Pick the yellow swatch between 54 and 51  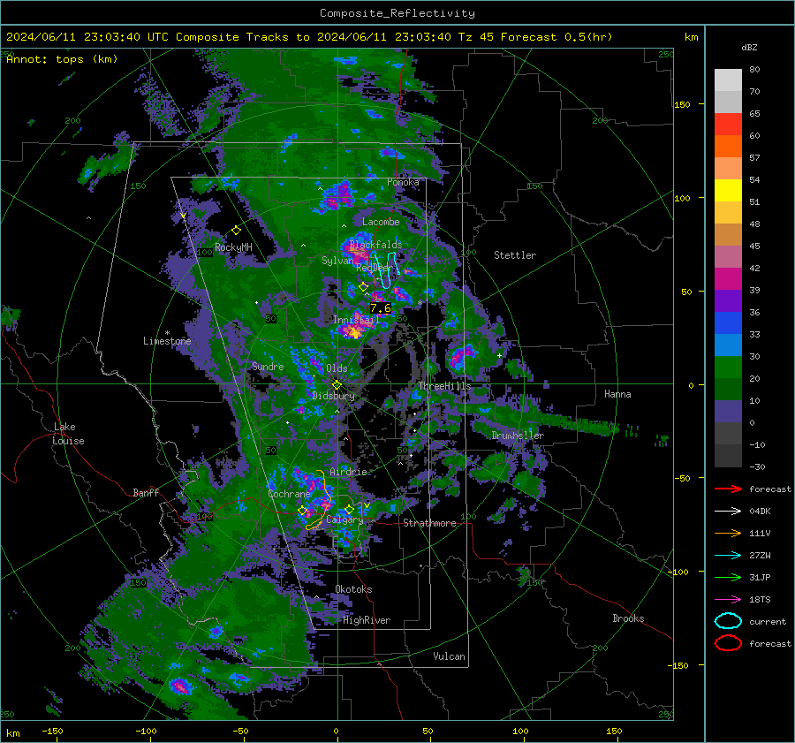728,191
